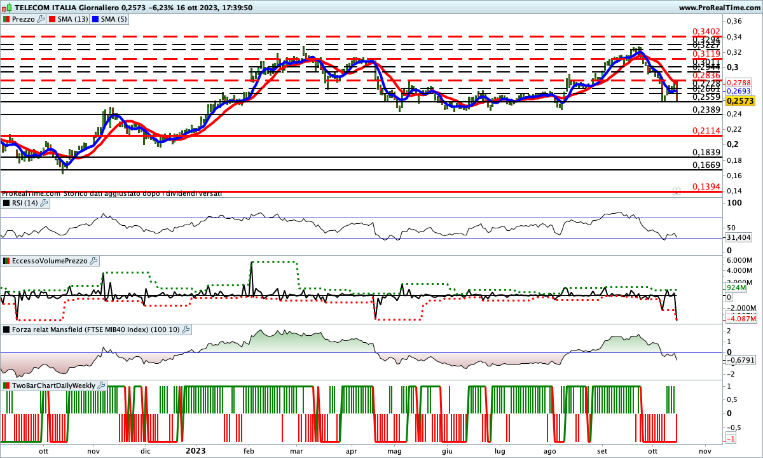763x458 pixels.
Task: Click the support level label 0,1669
Action: click(706, 165)
